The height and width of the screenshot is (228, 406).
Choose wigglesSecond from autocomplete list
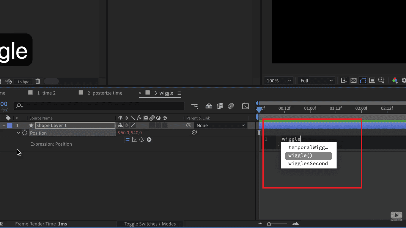(x=308, y=164)
